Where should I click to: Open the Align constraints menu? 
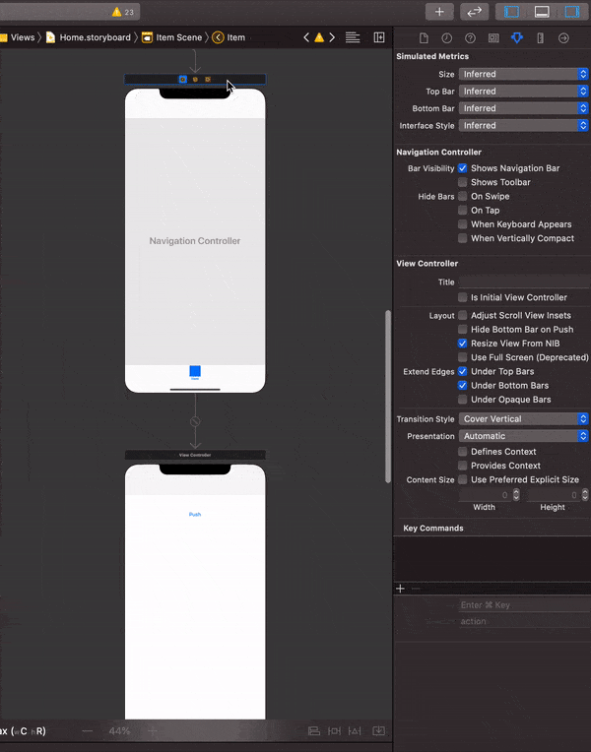coord(314,731)
